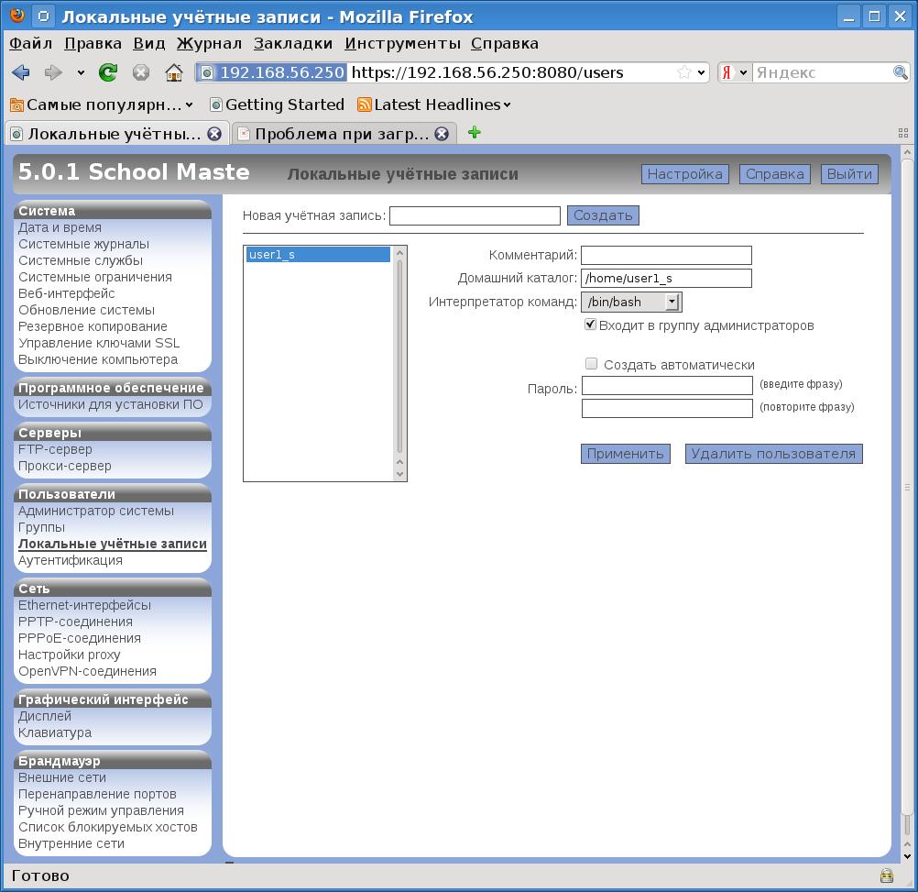Click the bookmark star in address bar
This screenshot has width=918, height=892.
coord(683,72)
